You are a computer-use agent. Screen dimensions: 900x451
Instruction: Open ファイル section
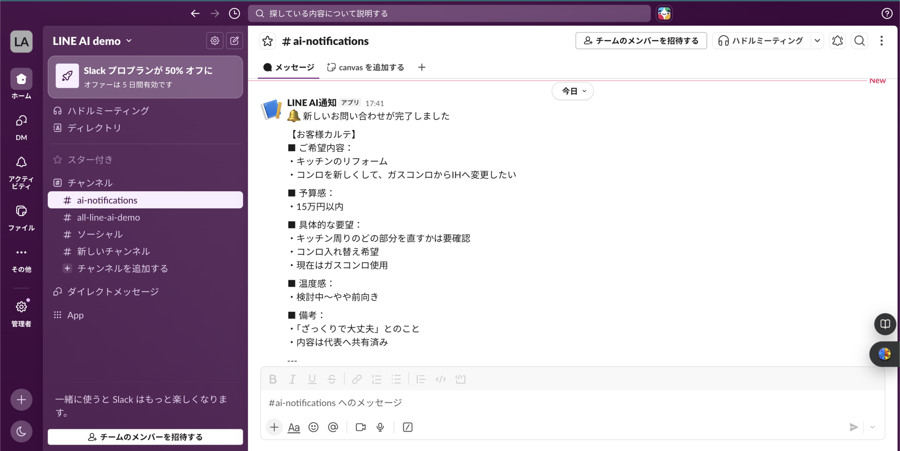(x=21, y=218)
